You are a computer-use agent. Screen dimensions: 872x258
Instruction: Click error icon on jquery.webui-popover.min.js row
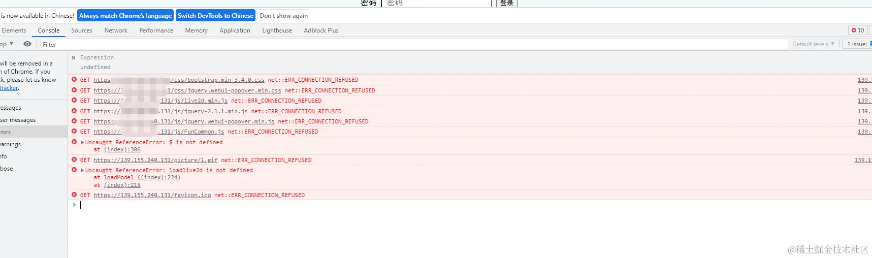click(74, 121)
